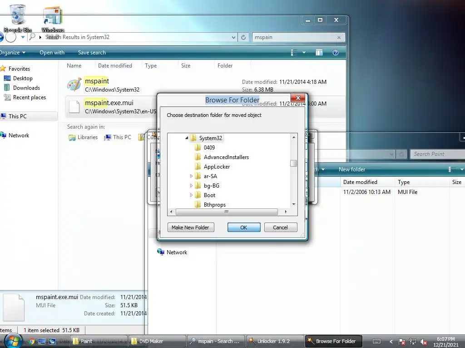This screenshot has width=465, height=348.
Task: Open the help question mark icon
Action: click(336, 53)
